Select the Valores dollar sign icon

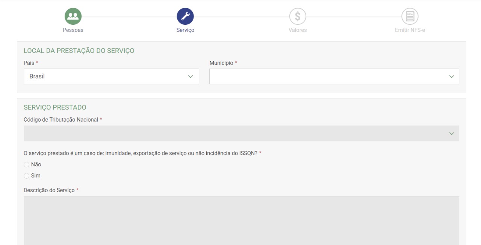(297, 17)
